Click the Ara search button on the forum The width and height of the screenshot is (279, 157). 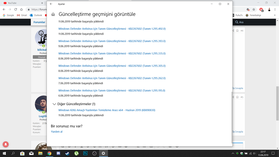click(239, 22)
